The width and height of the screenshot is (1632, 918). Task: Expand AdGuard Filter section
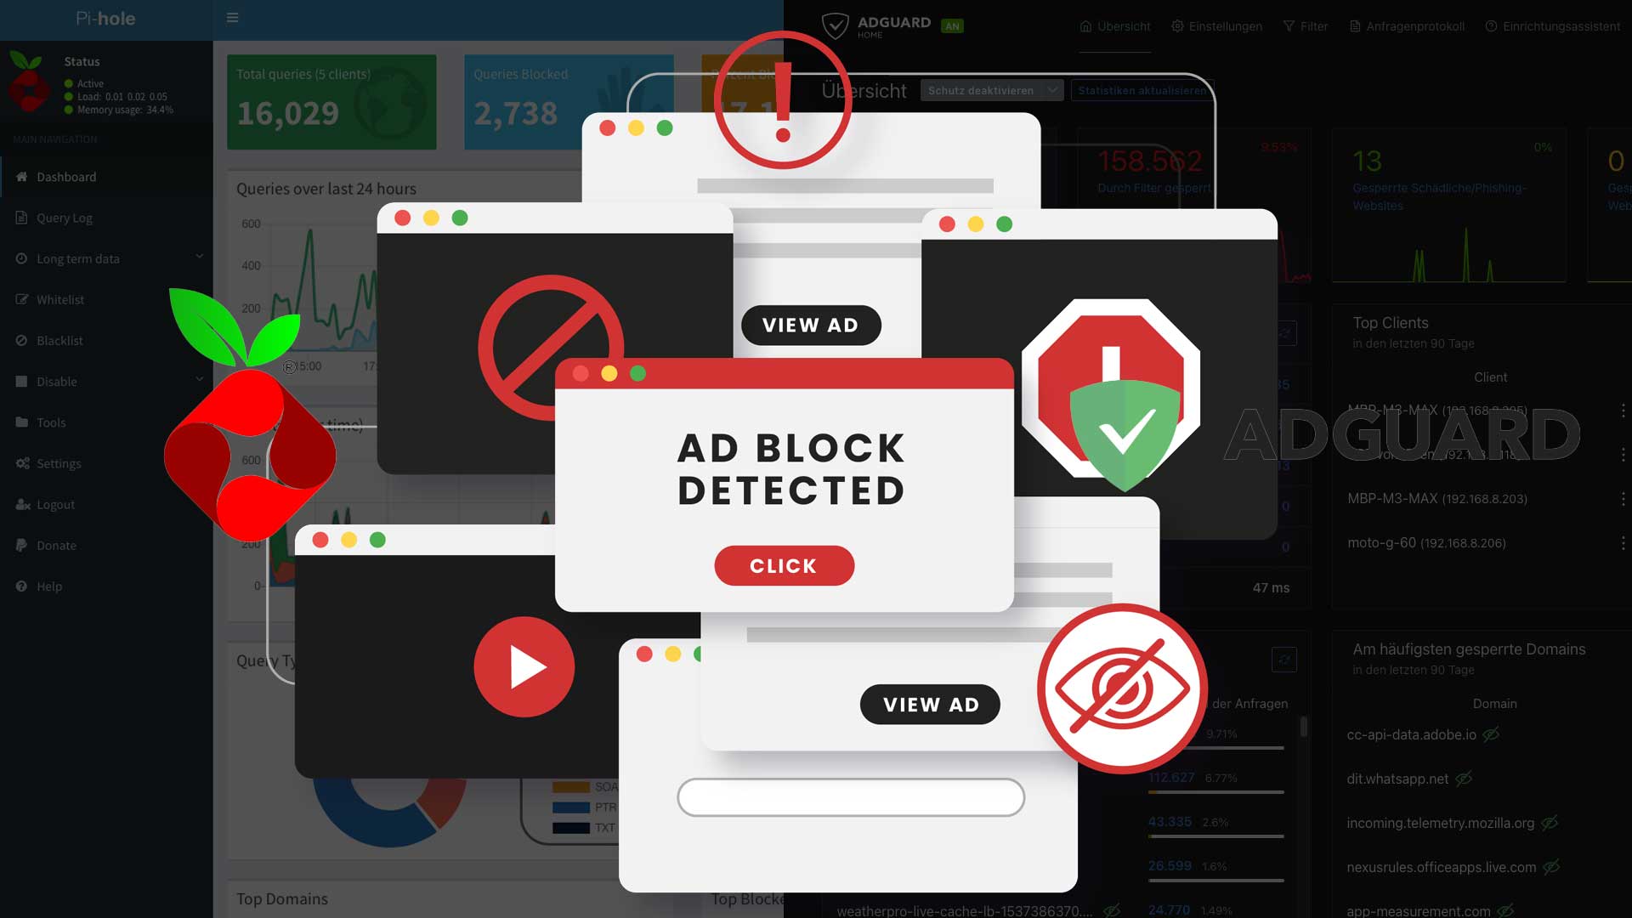[x=1312, y=25]
